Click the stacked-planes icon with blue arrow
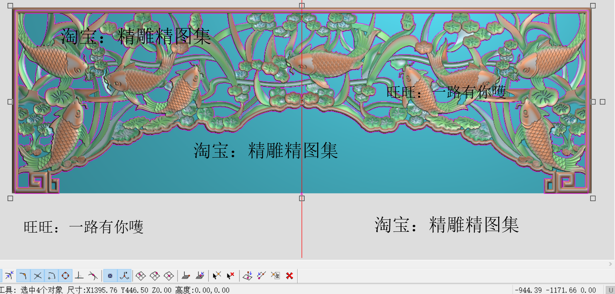 click(x=200, y=275)
